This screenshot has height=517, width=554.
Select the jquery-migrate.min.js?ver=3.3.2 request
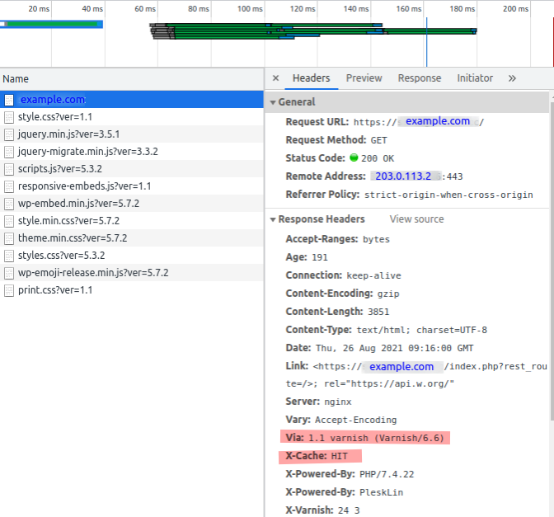pos(131,152)
